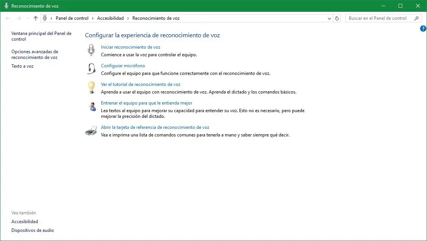This screenshot has width=427, height=241.
Task: Open Configurar micrófono link
Action: coord(123,66)
